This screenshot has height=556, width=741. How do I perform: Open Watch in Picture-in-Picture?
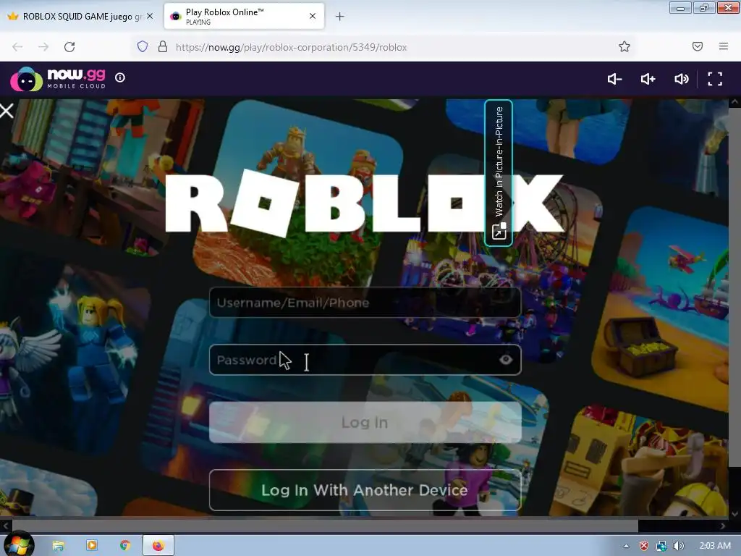pyautogui.click(x=499, y=172)
